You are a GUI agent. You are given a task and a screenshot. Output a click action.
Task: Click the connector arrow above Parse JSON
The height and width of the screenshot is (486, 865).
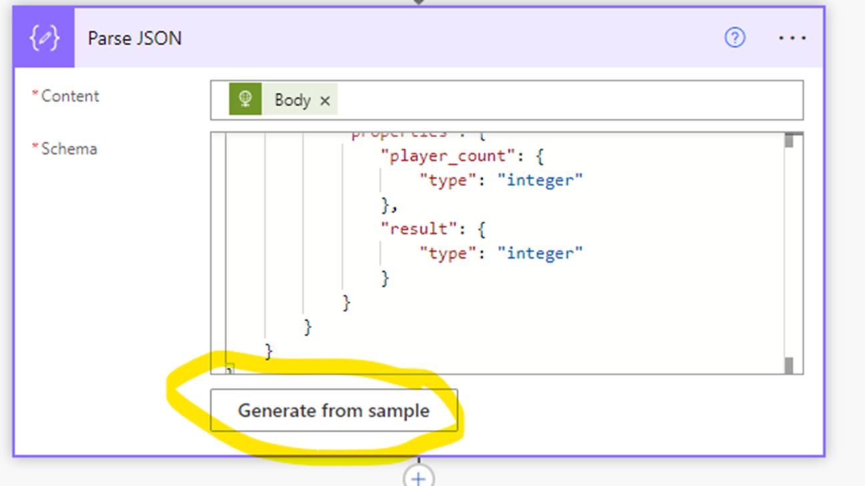click(418, 3)
